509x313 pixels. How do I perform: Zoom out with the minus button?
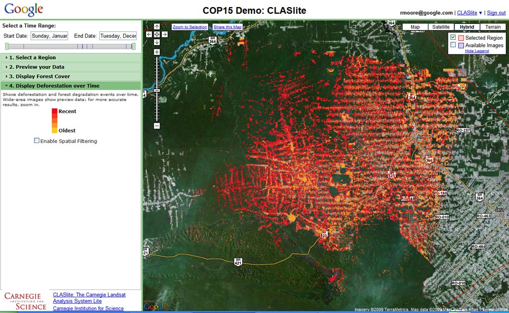[157, 125]
